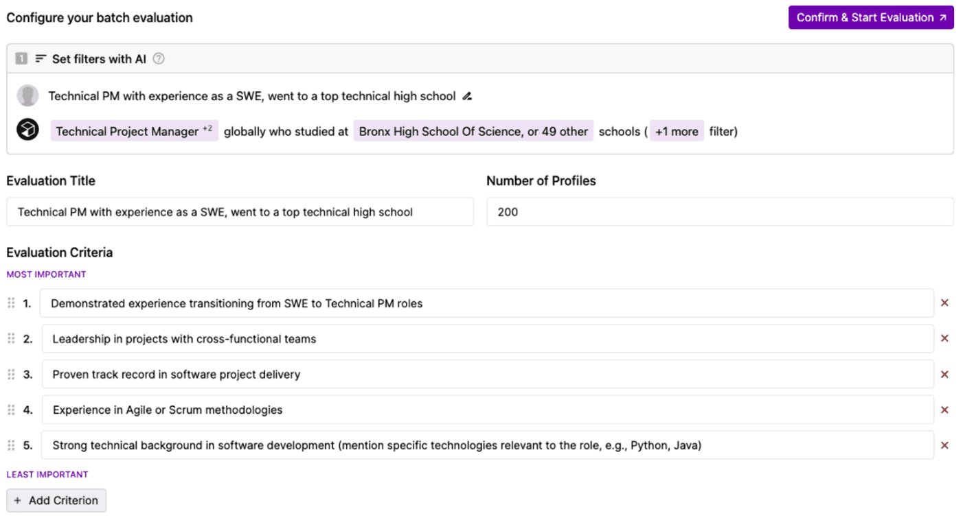Expand the +1 more filter chip

(677, 131)
